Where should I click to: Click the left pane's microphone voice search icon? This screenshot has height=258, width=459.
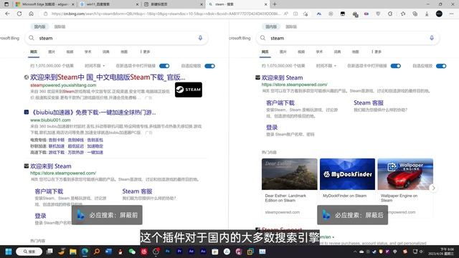point(200,38)
